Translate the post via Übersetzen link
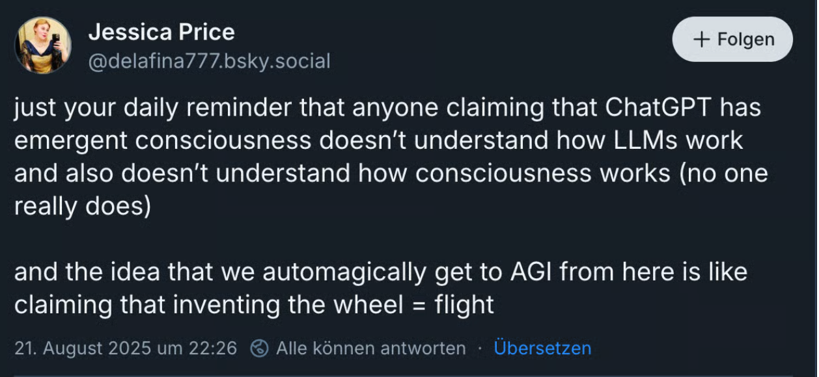The height and width of the screenshot is (377, 819). [542, 348]
